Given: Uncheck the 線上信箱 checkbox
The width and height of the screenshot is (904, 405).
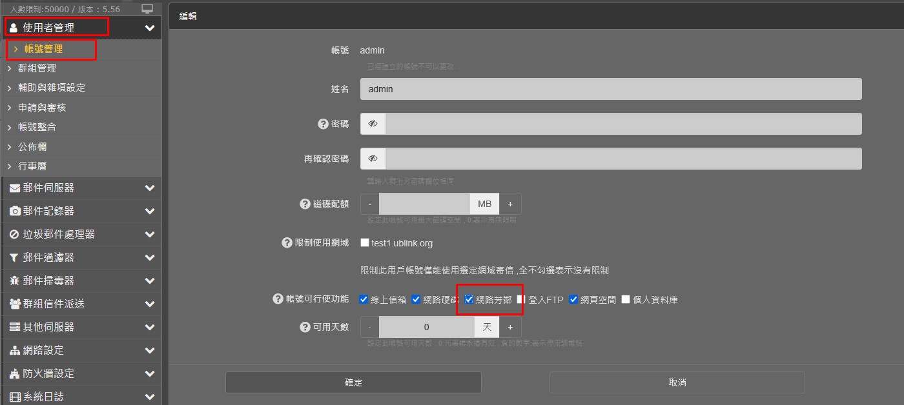Looking at the screenshot, I should click(364, 299).
